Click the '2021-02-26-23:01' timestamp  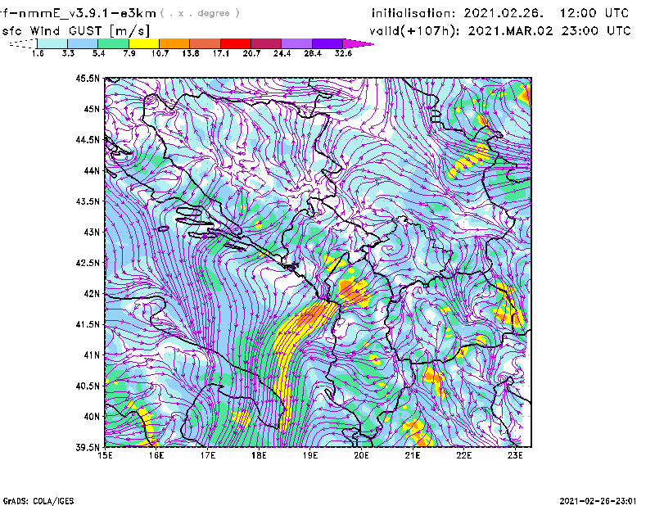pos(599,501)
